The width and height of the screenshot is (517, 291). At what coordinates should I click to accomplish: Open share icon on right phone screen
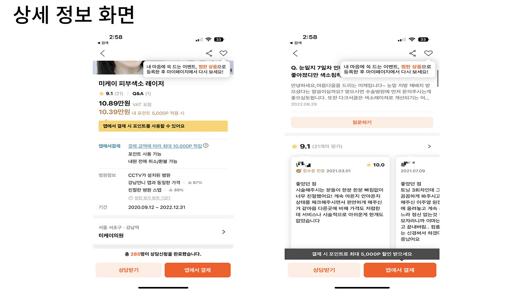tap(412, 53)
